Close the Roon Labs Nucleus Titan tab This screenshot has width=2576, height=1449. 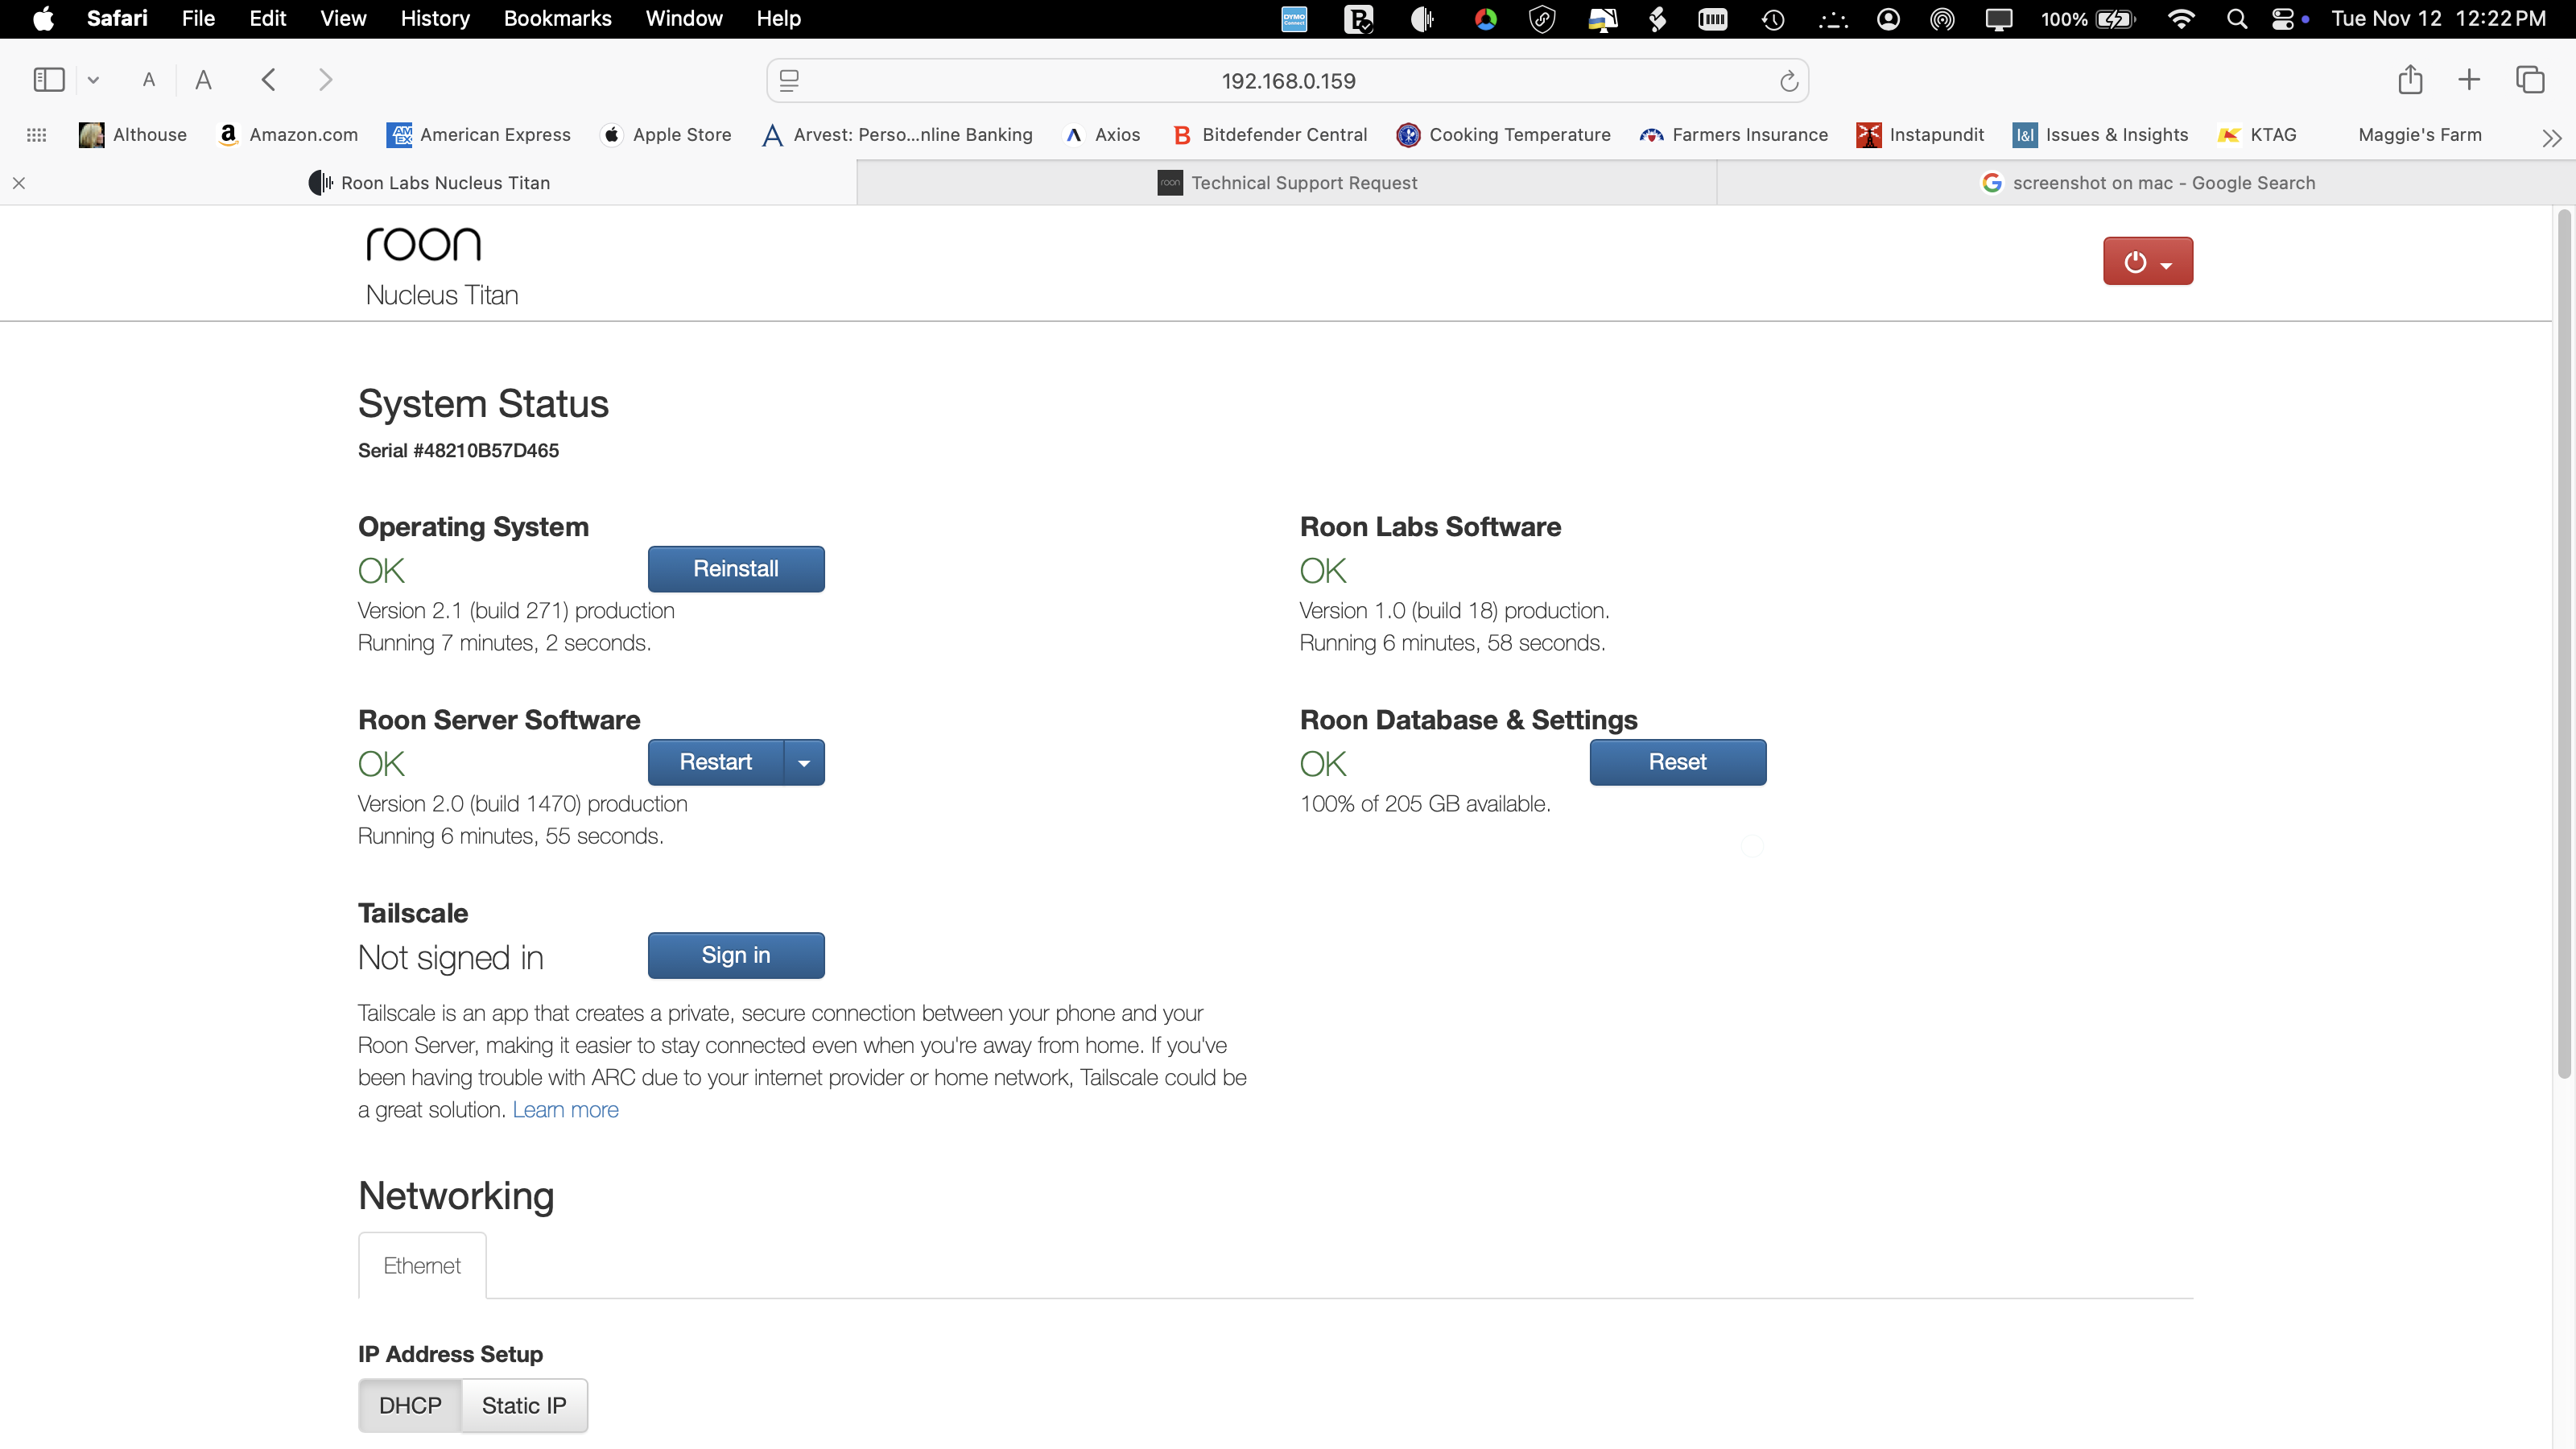pos(19,183)
